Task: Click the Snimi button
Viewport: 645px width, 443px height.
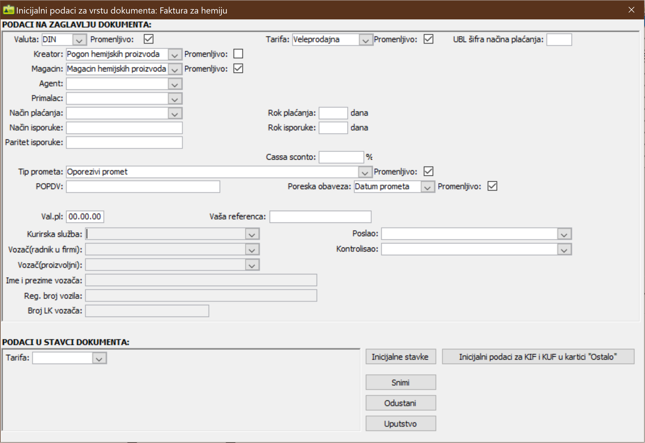Action: [401, 382]
